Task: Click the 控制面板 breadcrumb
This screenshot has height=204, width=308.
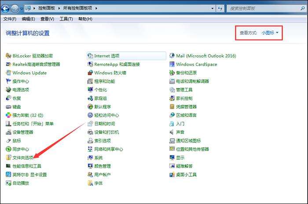Action: point(47,8)
